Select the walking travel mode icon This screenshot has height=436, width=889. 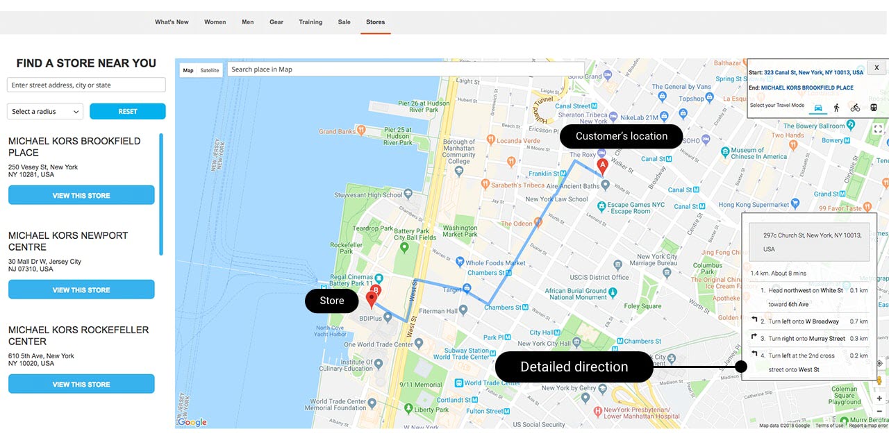coord(836,108)
